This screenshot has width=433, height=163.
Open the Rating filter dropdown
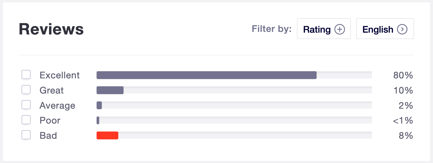click(324, 29)
